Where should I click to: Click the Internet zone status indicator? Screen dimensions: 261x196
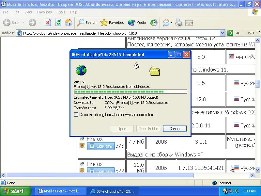pyautogui.click(x=222, y=183)
